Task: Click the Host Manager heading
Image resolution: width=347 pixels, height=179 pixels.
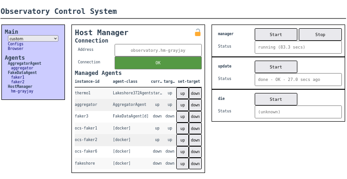Action: click(102, 33)
